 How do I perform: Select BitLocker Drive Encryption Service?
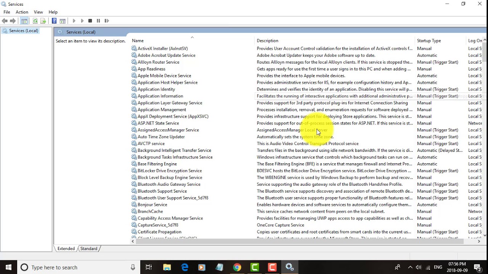(x=170, y=171)
